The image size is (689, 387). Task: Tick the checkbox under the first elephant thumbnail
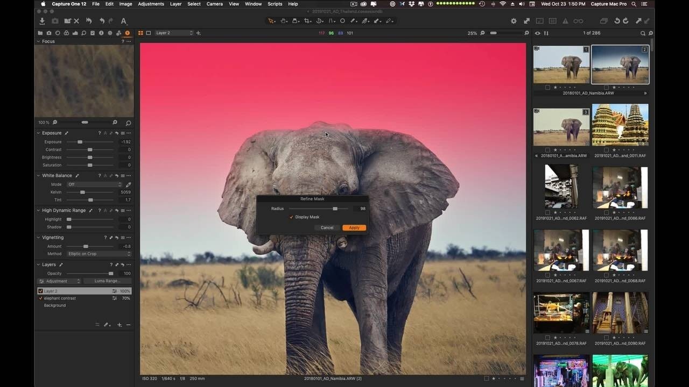click(x=547, y=87)
